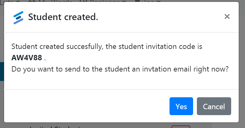Click Cancel to skip the invitation email
The width and height of the screenshot is (245, 128).
(214, 106)
